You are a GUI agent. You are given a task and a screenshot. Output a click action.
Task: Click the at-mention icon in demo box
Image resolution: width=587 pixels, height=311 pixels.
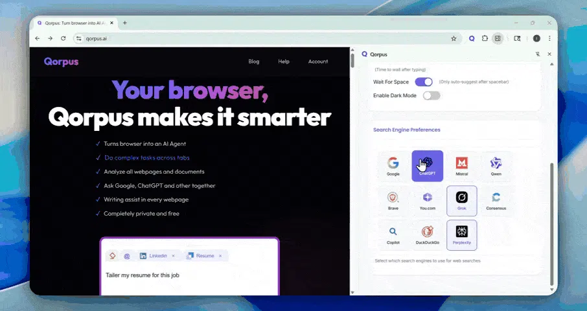click(126, 256)
